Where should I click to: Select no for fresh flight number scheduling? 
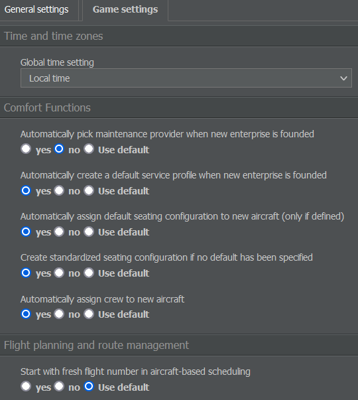[x=59, y=386]
